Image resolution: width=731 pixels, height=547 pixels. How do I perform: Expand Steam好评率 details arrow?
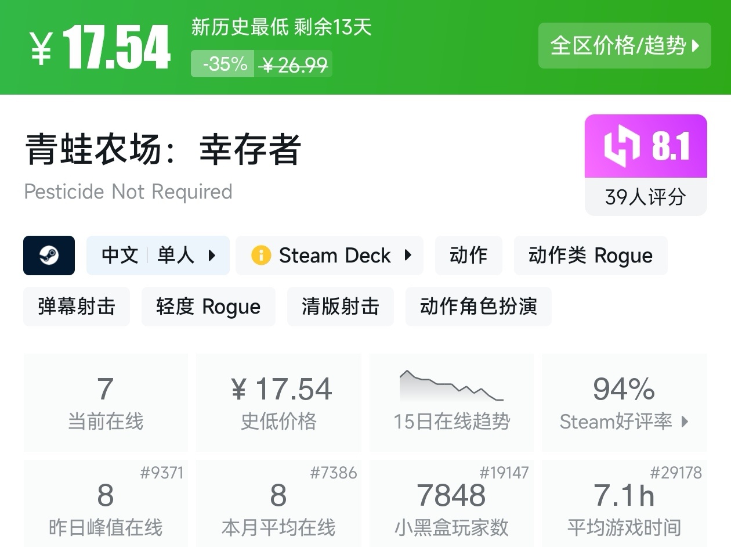point(685,422)
